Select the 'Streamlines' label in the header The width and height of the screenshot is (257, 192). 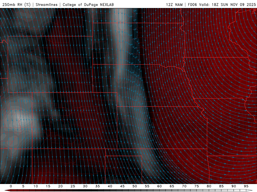(47, 4)
